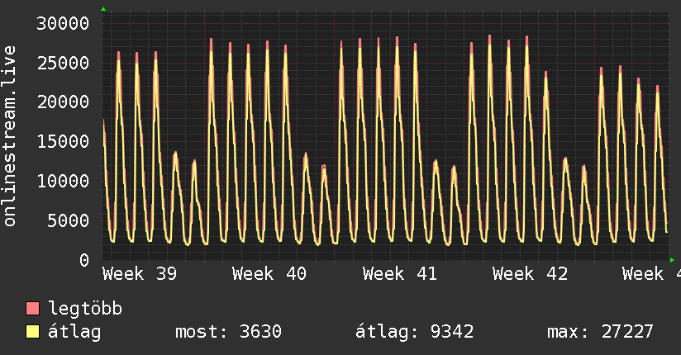This screenshot has width=681, height=355.
Task: Click the Week 40 axis label
Action: click(269, 274)
